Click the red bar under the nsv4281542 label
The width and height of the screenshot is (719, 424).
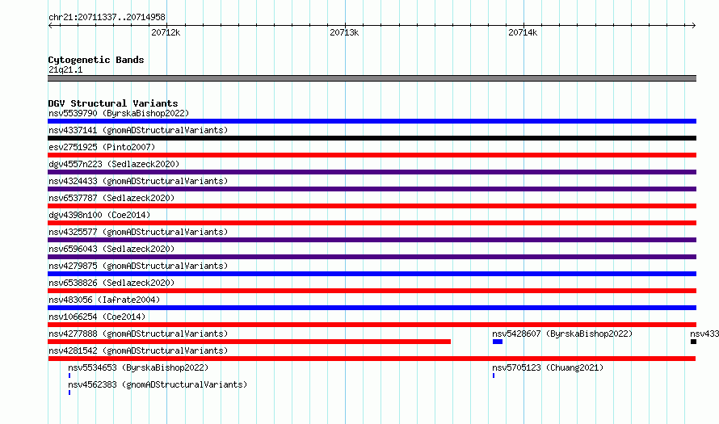pyautogui.click(x=372, y=359)
